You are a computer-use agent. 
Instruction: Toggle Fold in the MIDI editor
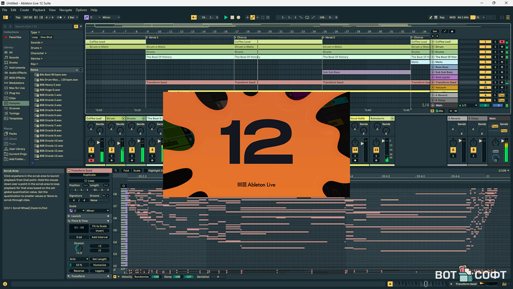[x=126, y=170]
